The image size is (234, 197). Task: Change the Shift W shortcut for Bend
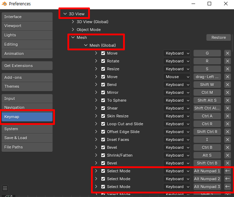(x=207, y=85)
